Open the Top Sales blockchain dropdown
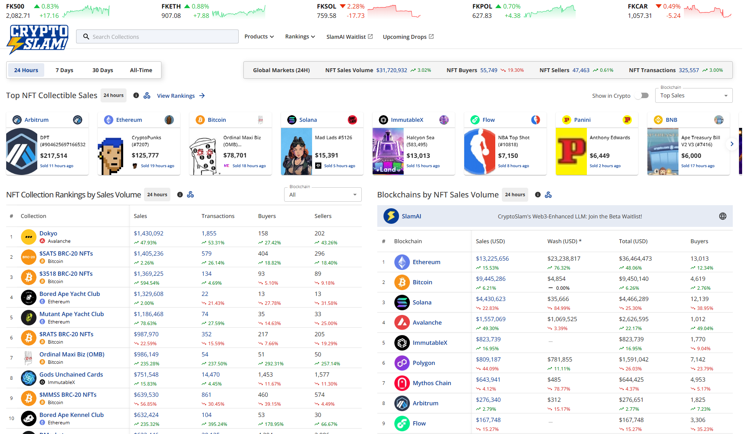The height and width of the screenshot is (434, 746). pyautogui.click(x=694, y=95)
